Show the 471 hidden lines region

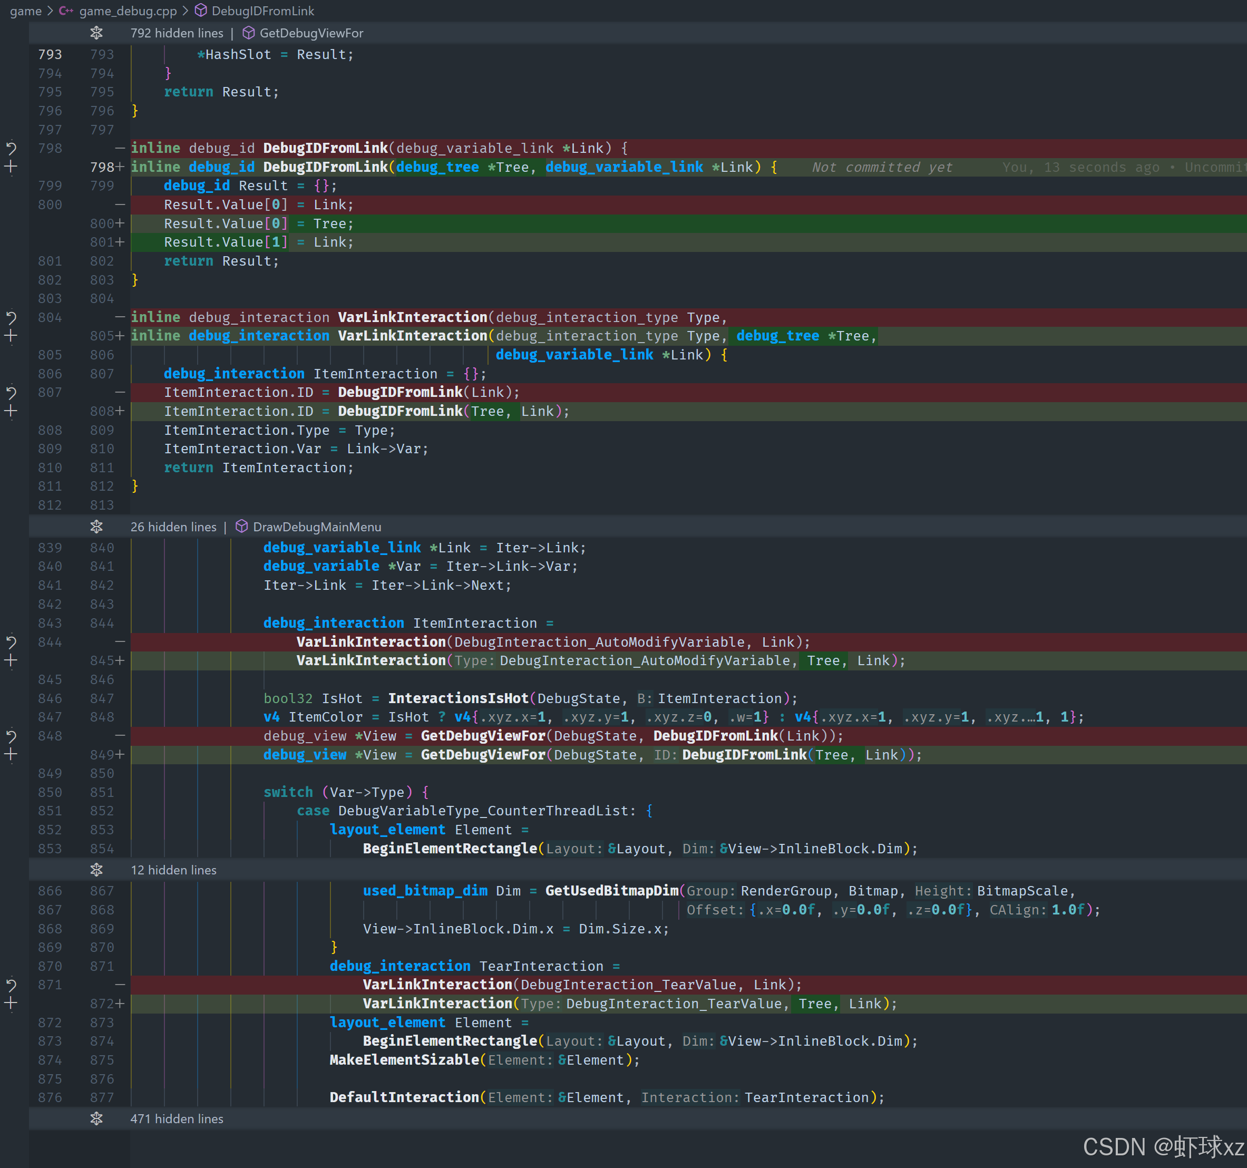[x=96, y=1118]
